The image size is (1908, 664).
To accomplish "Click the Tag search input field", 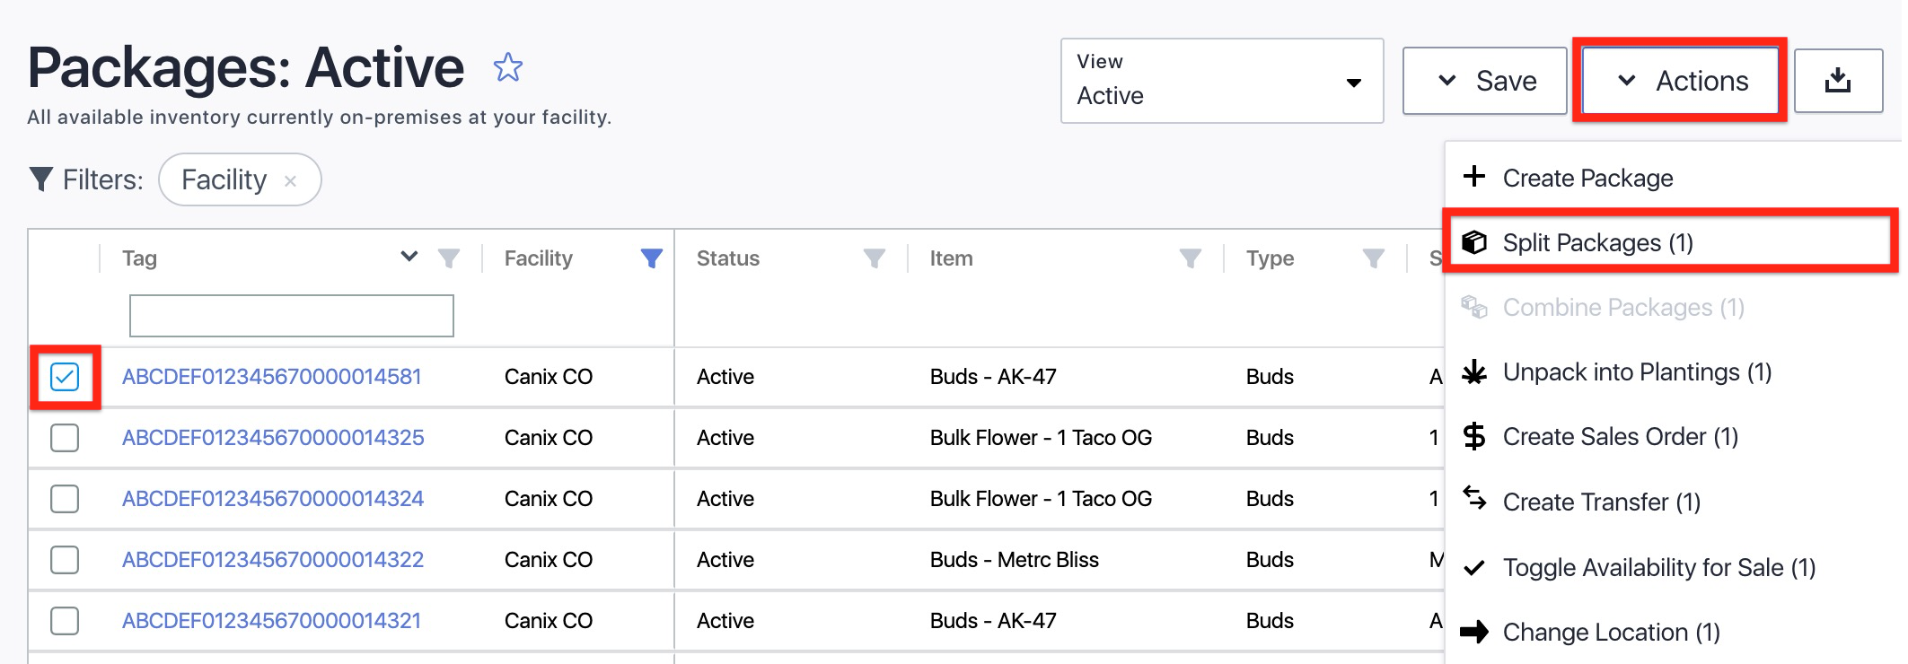I will pos(292,316).
